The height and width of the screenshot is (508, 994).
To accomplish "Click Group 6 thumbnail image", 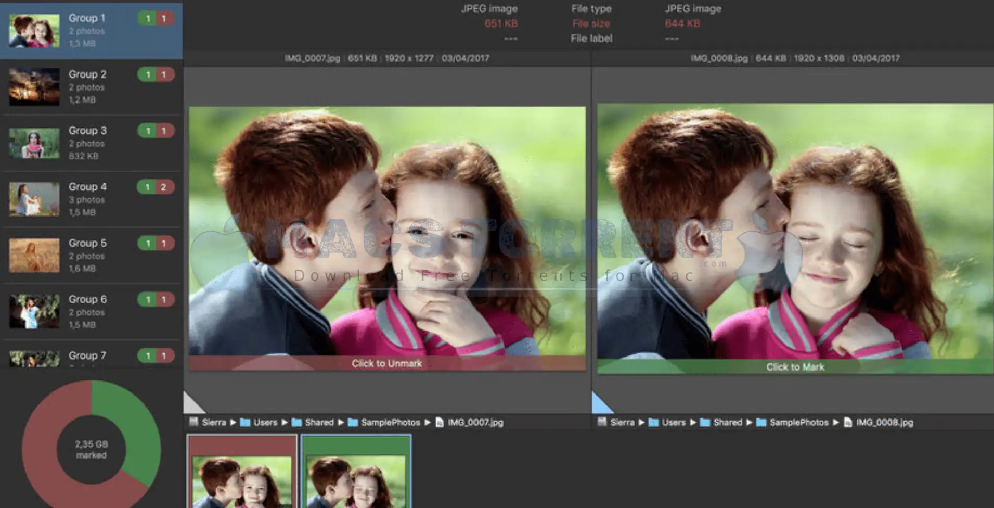I will tap(34, 311).
